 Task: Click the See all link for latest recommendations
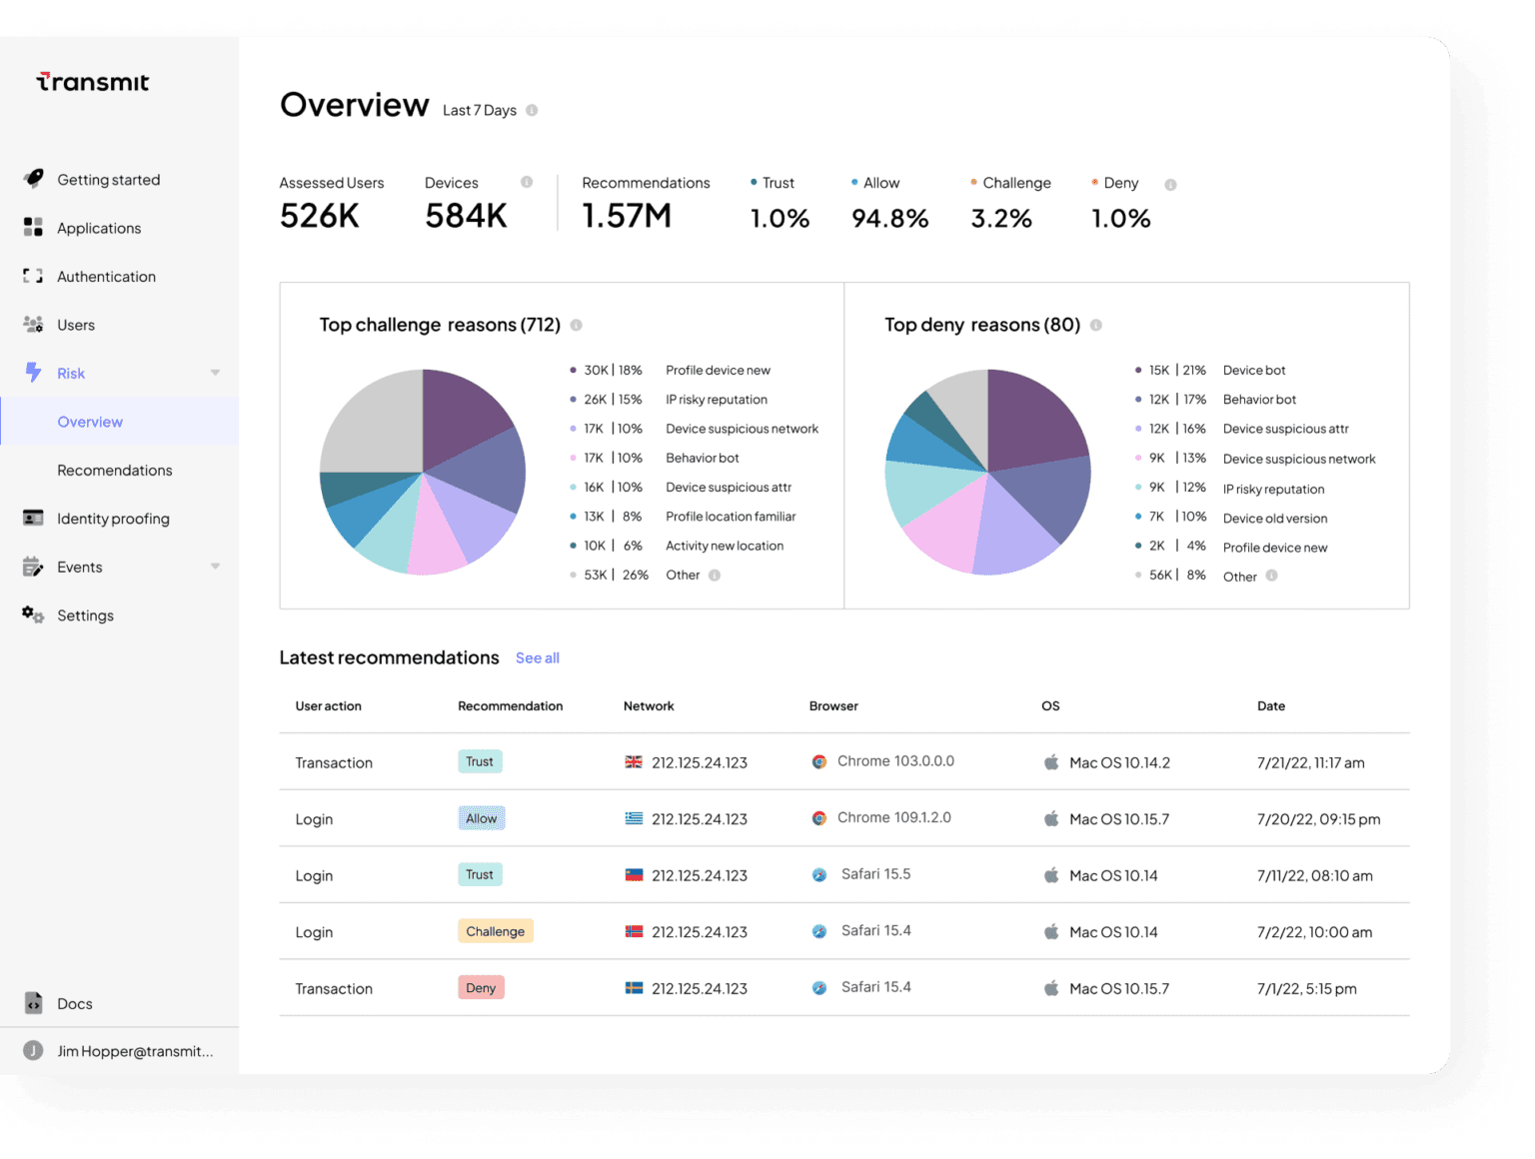click(x=537, y=657)
